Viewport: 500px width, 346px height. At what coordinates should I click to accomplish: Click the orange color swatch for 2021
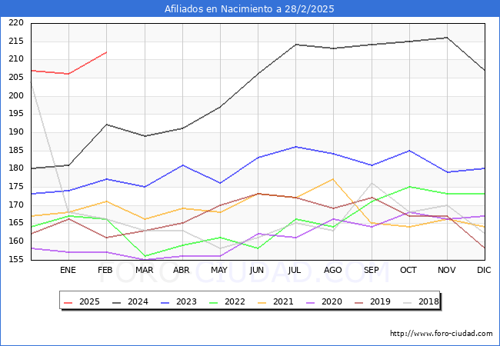point(262,302)
